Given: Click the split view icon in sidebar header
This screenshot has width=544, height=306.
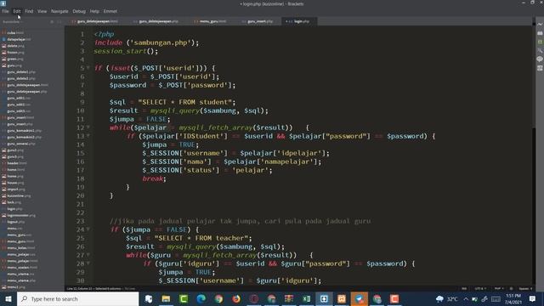Looking at the screenshot, I should coord(59,22).
